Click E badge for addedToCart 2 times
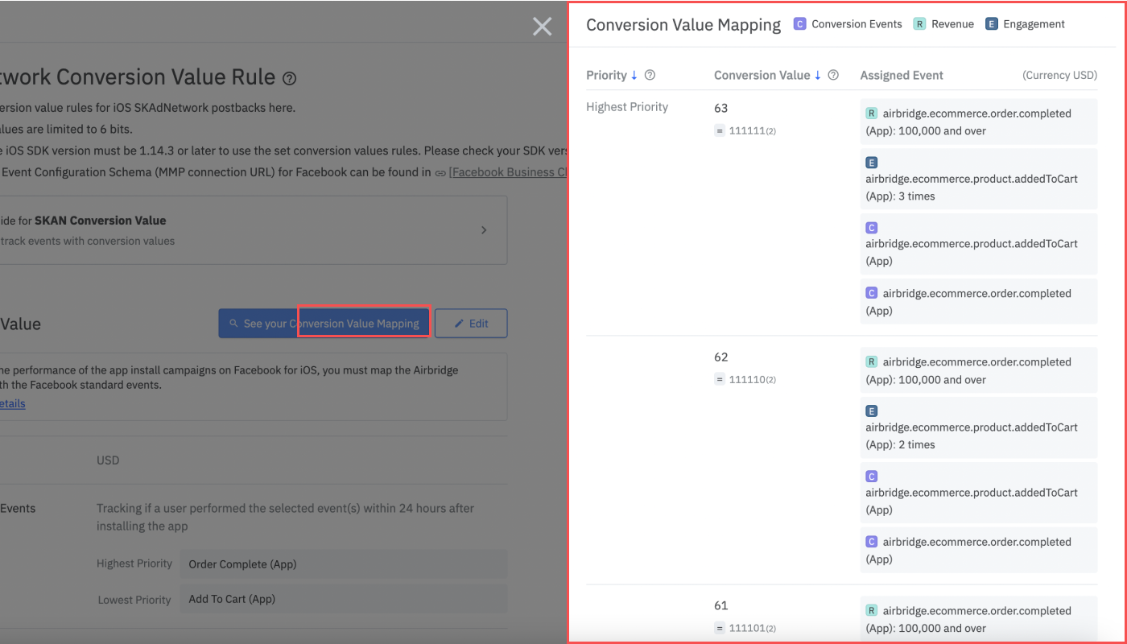The width and height of the screenshot is (1127, 644). point(871,411)
